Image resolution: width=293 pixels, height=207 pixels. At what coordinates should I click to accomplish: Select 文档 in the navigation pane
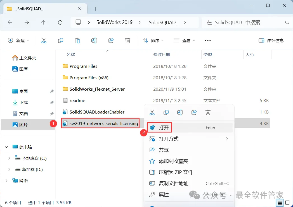[x=20, y=114]
